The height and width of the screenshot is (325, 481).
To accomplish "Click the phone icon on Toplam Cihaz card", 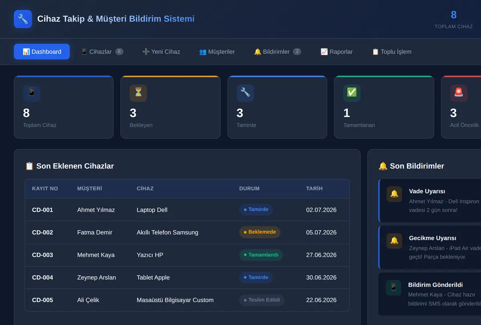I will (32, 93).
